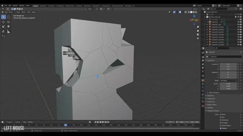243x136 pixels.
Task: Select the Select Box tool
Action: pos(3,17)
